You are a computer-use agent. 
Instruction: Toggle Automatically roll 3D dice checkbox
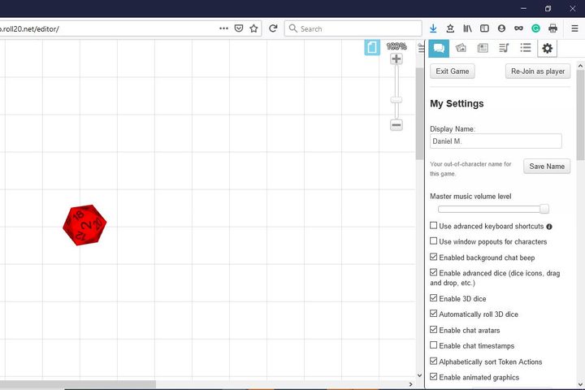[434, 314]
